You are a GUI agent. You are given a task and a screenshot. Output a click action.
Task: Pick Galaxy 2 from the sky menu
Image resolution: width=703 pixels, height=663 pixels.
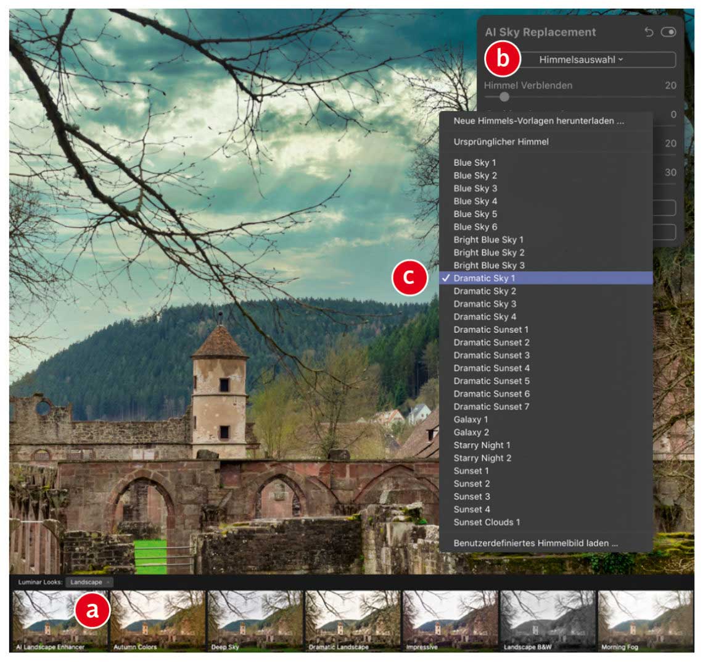pos(471,432)
